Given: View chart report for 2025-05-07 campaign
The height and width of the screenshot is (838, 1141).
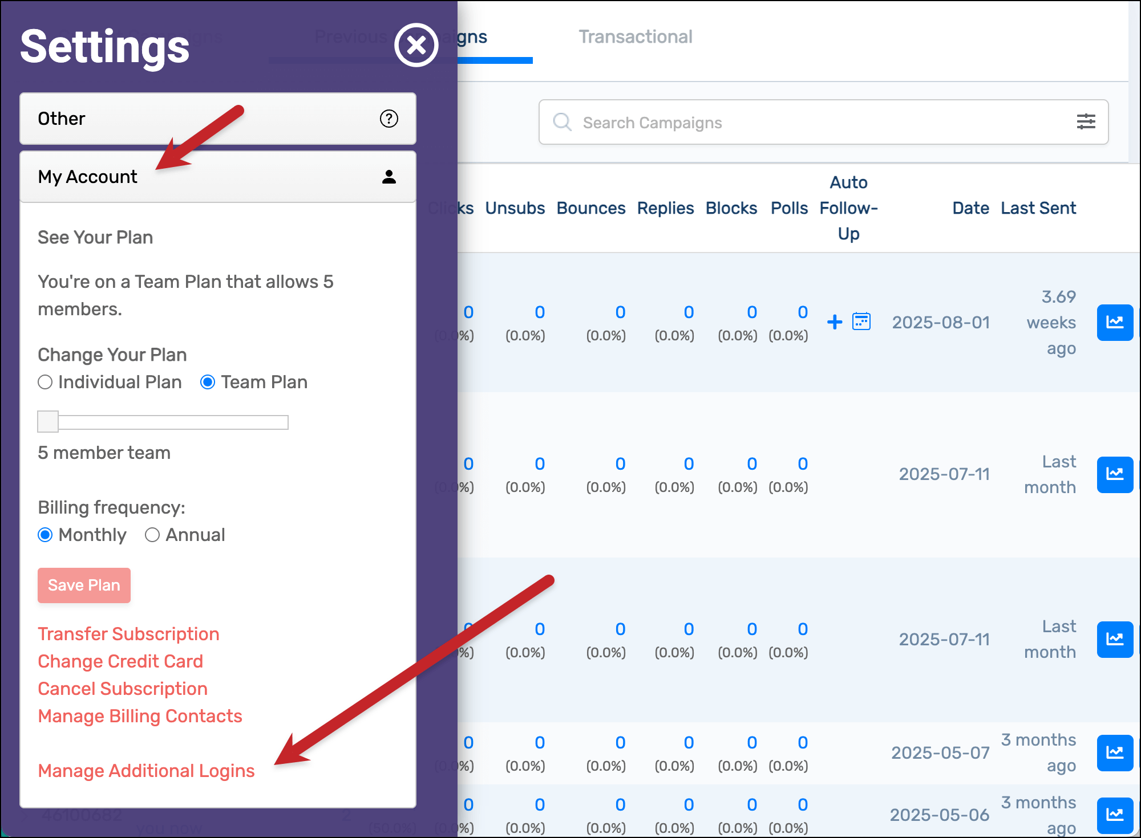Looking at the screenshot, I should [x=1114, y=753].
